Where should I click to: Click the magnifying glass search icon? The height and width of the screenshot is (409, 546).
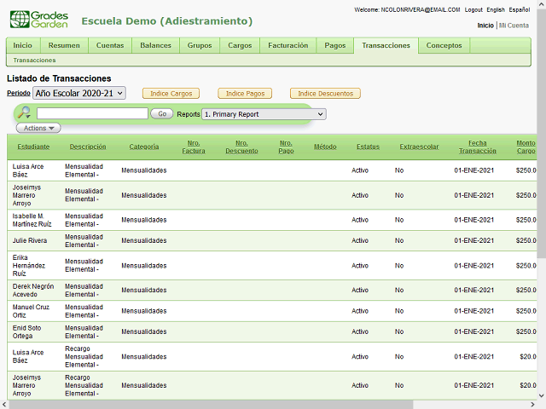(x=24, y=113)
